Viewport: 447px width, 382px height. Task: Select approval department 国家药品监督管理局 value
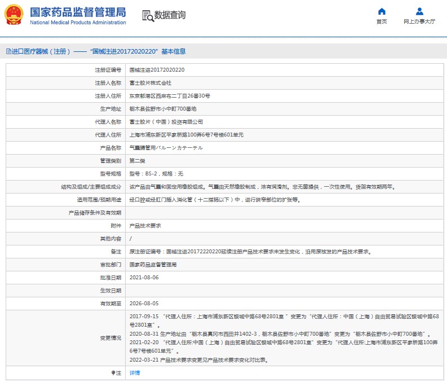153,265
